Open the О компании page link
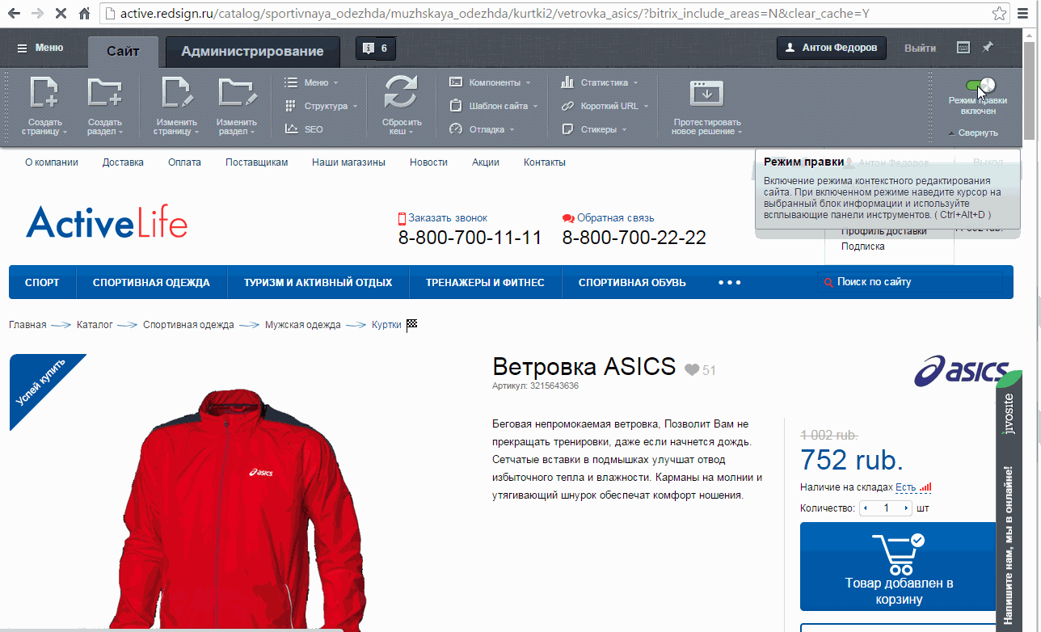This screenshot has height=632, width=1041. click(52, 162)
